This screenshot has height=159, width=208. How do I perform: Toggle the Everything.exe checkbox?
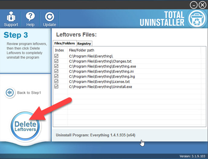[x=56, y=66]
